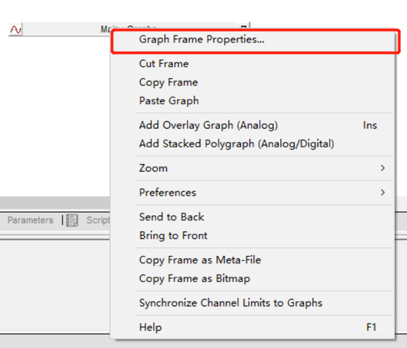Choose Copy Frame menu entry
This screenshot has width=407, height=348.
pyautogui.click(x=168, y=82)
